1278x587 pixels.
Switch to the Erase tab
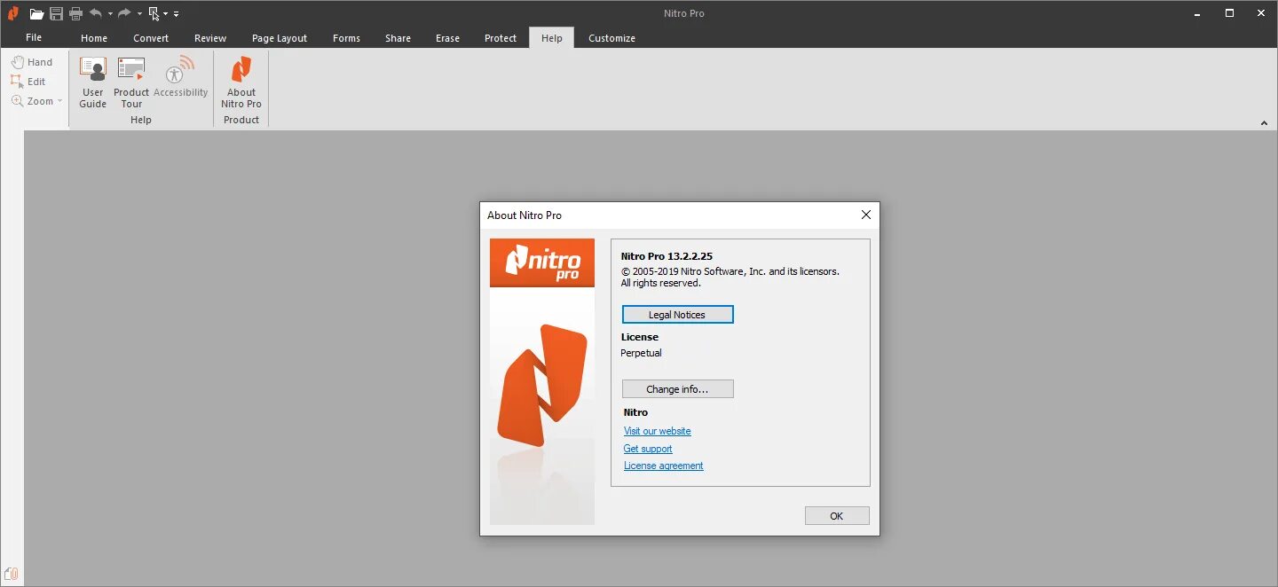[447, 38]
